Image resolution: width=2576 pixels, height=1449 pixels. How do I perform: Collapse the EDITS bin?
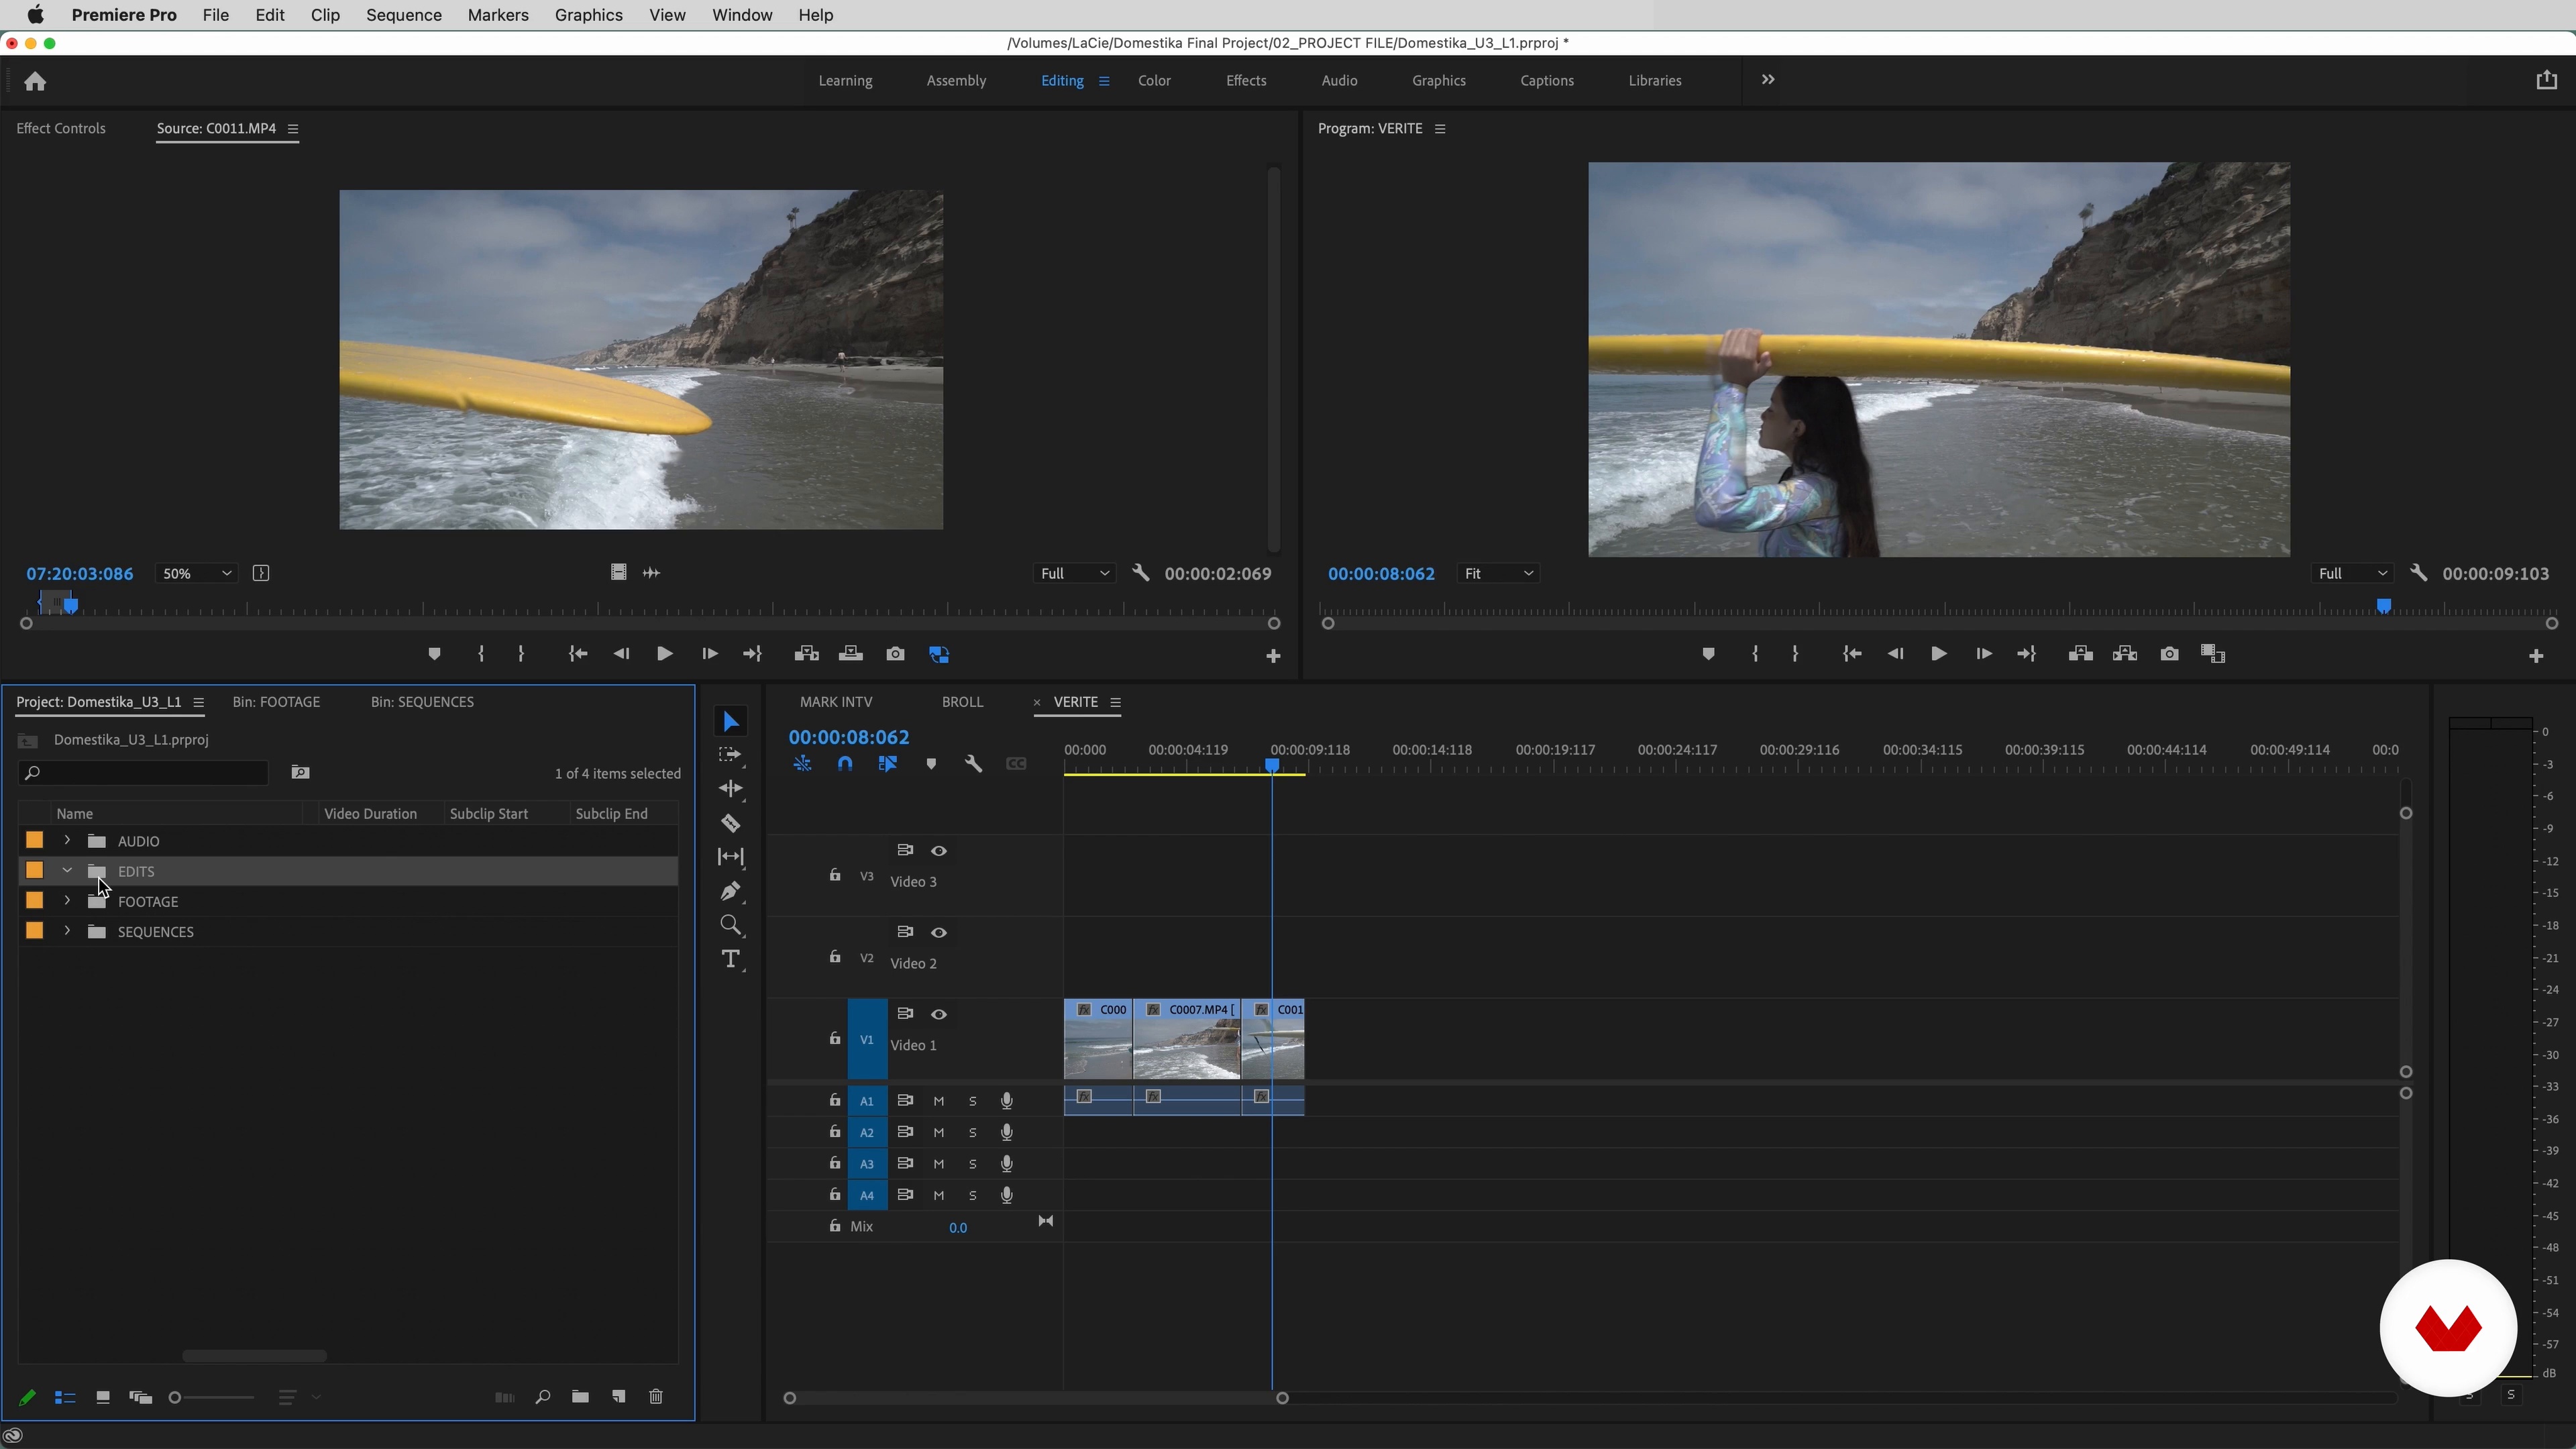click(67, 871)
